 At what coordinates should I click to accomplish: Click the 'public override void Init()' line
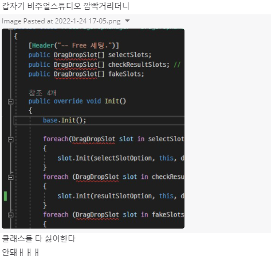coord(77,101)
